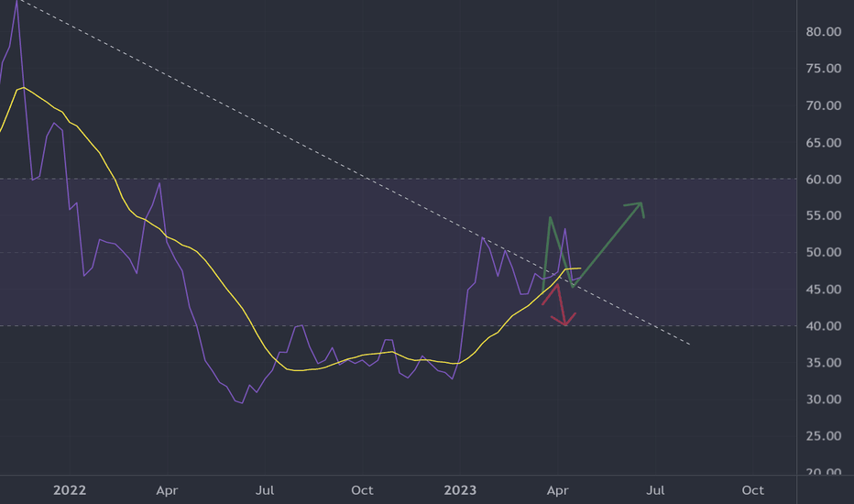This screenshot has height=504, width=854.
Task: Select the 60.00 price axis label
Action: coord(824,179)
